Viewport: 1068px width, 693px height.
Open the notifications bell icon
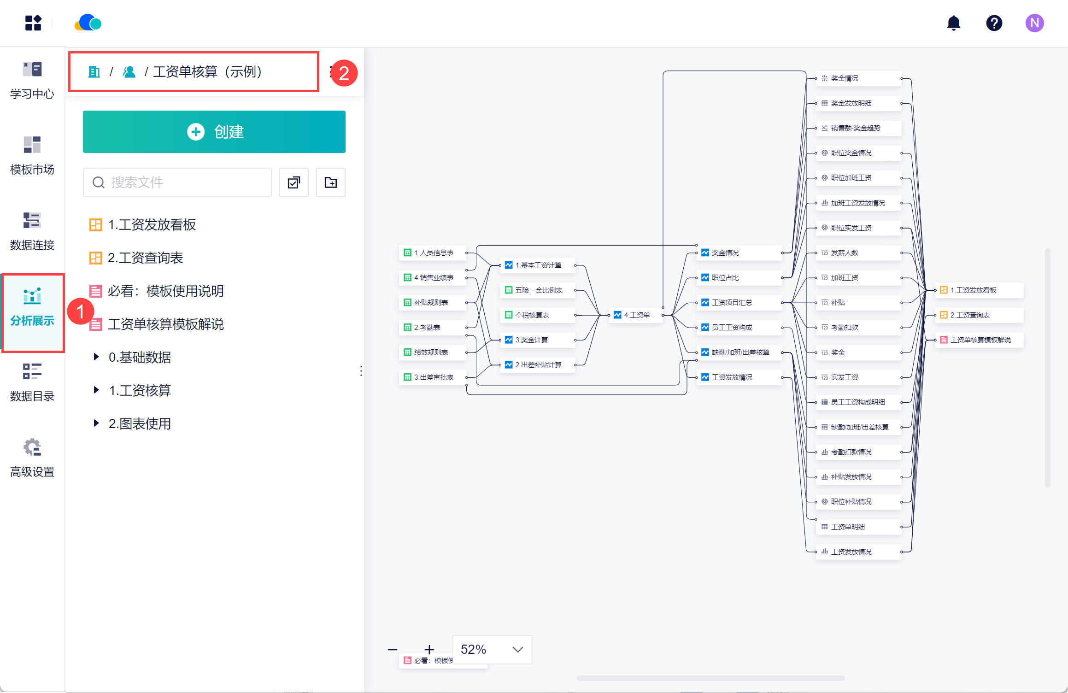[x=953, y=23]
